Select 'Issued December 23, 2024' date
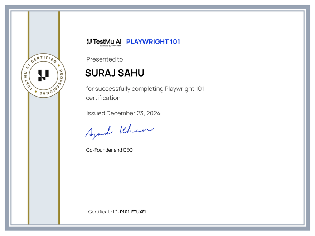315x236 pixels. [x=123, y=113]
